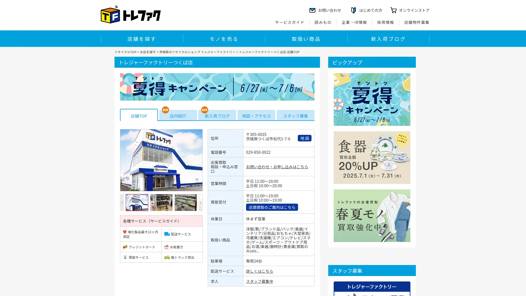Click the 専用24台 parking text
Screen dimensions: 526x296
(x=253, y=261)
